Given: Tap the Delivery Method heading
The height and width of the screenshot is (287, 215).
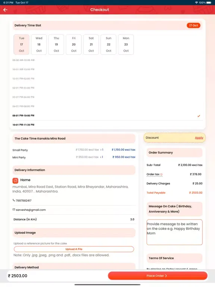Looking at the screenshot, I should tap(27, 268).
